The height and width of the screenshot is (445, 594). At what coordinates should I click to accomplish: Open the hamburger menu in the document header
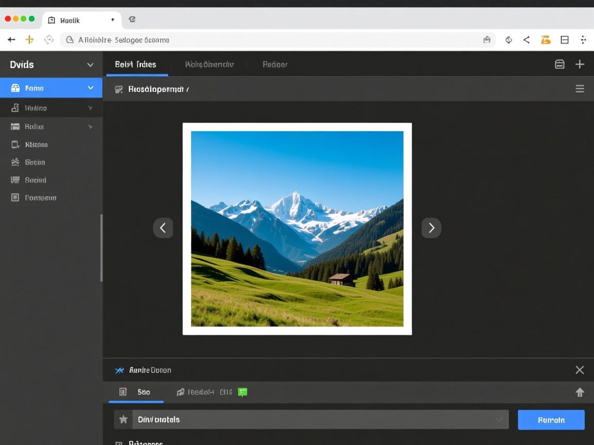click(x=580, y=89)
